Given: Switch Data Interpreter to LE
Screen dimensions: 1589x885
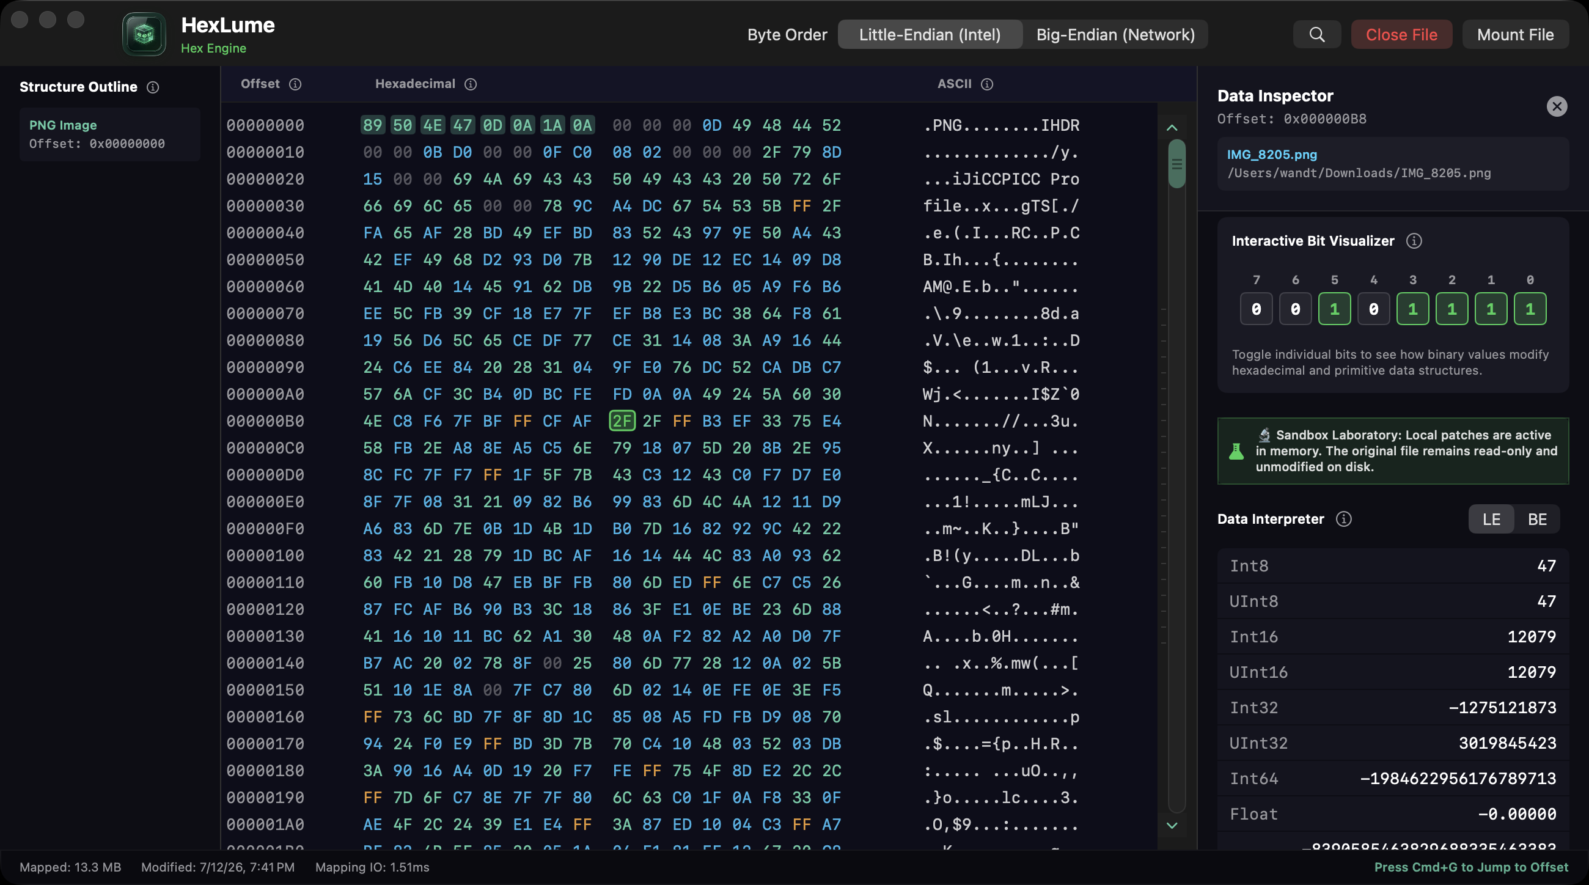Looking at the screenshot, I should [1492, 520].
